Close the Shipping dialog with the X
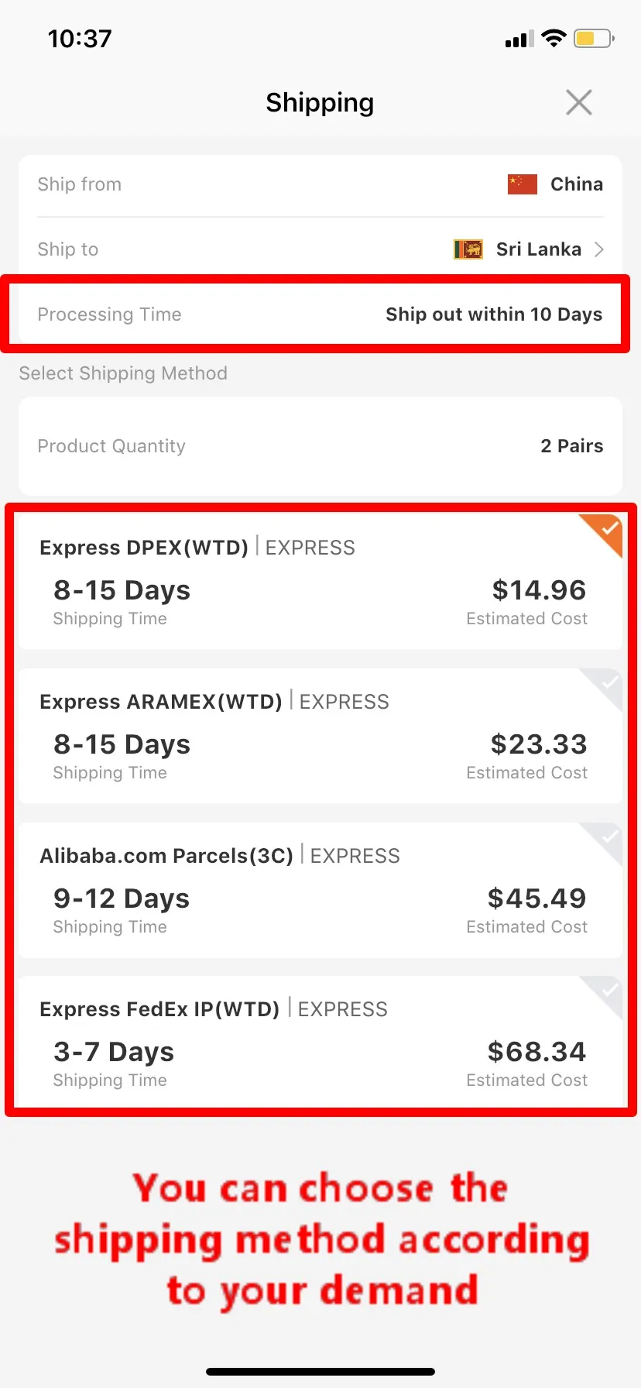Viewport: 641px width, 1388px height. (x=579, y=102)
